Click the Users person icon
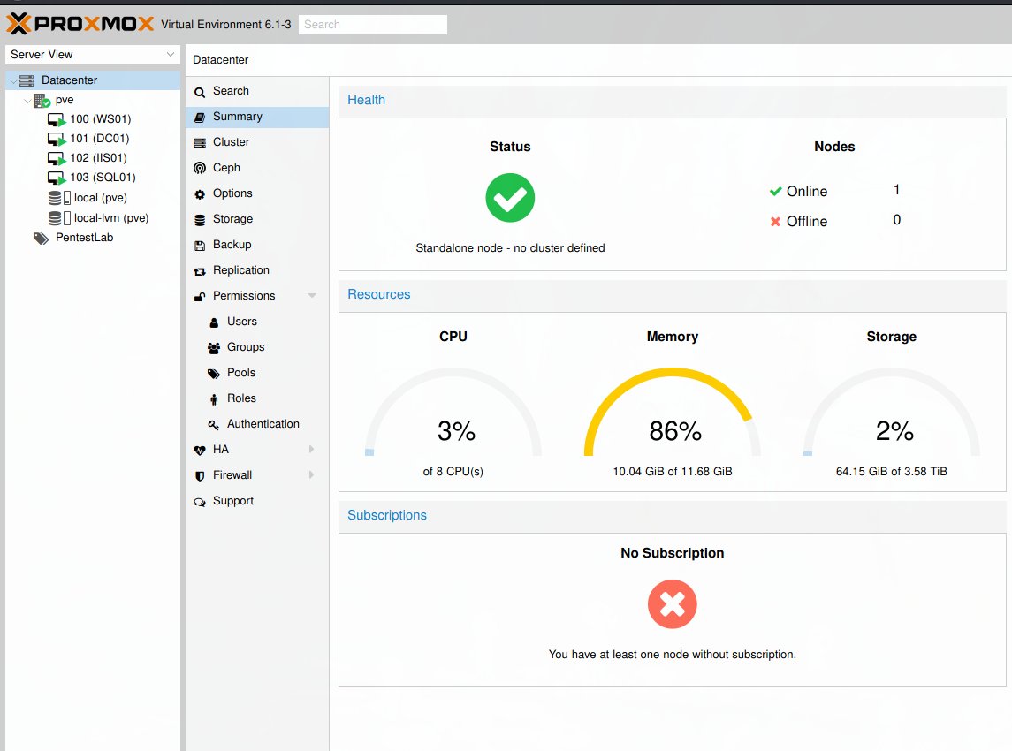 214,322
